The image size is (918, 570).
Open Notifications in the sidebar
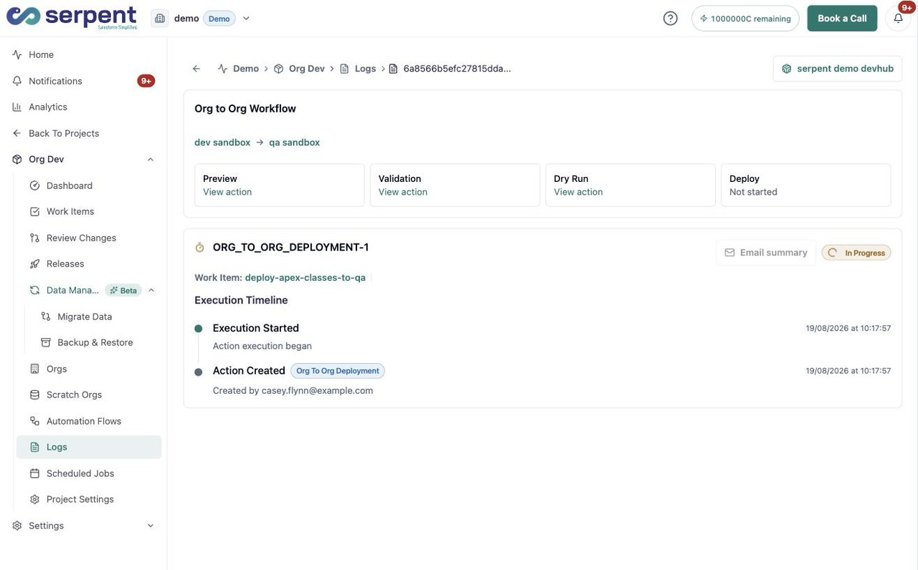click(83, 81)
